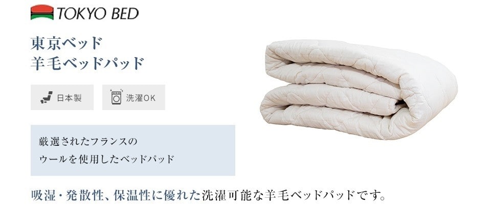Select the 羊毛ベッドパッド heading line
The height and width of the screenshot is (210, 490).
pos(87,63)
